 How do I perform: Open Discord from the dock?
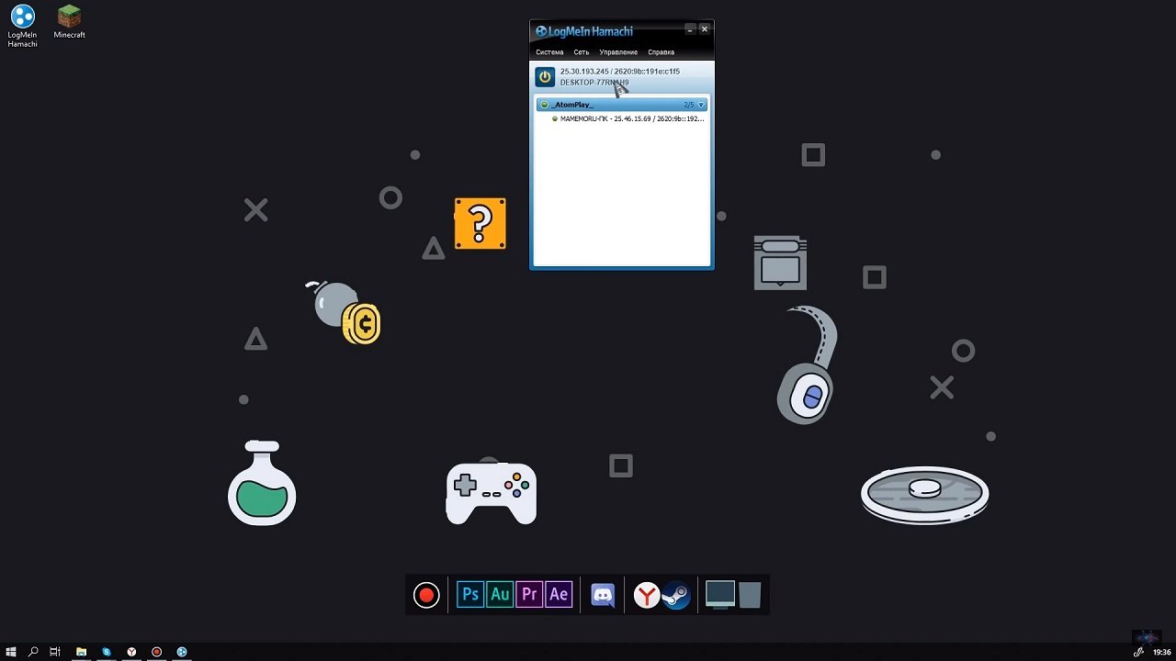(603, 595)
